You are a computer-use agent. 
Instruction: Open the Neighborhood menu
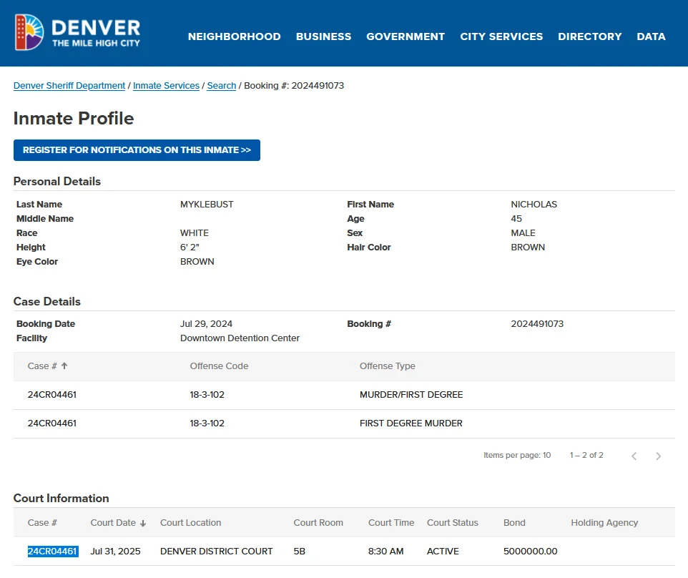point(234,36)
